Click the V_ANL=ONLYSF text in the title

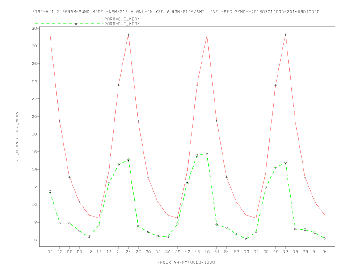[x=147, y=12]
